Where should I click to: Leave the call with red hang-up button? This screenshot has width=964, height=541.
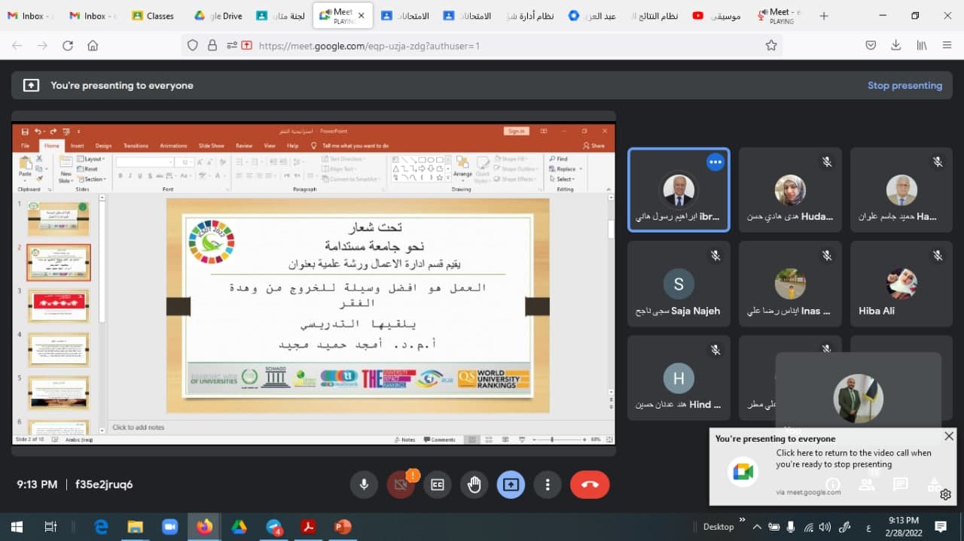click(x=590, y=485)
